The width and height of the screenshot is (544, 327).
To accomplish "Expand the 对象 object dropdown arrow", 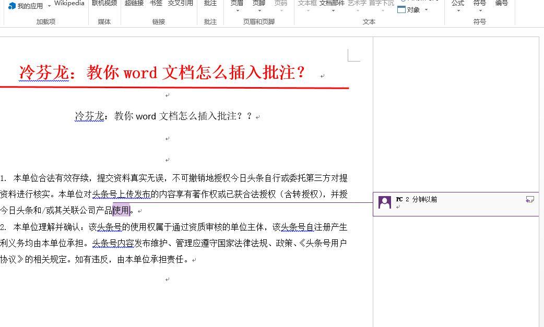I will pyautogui.click(x=426, y=10).
